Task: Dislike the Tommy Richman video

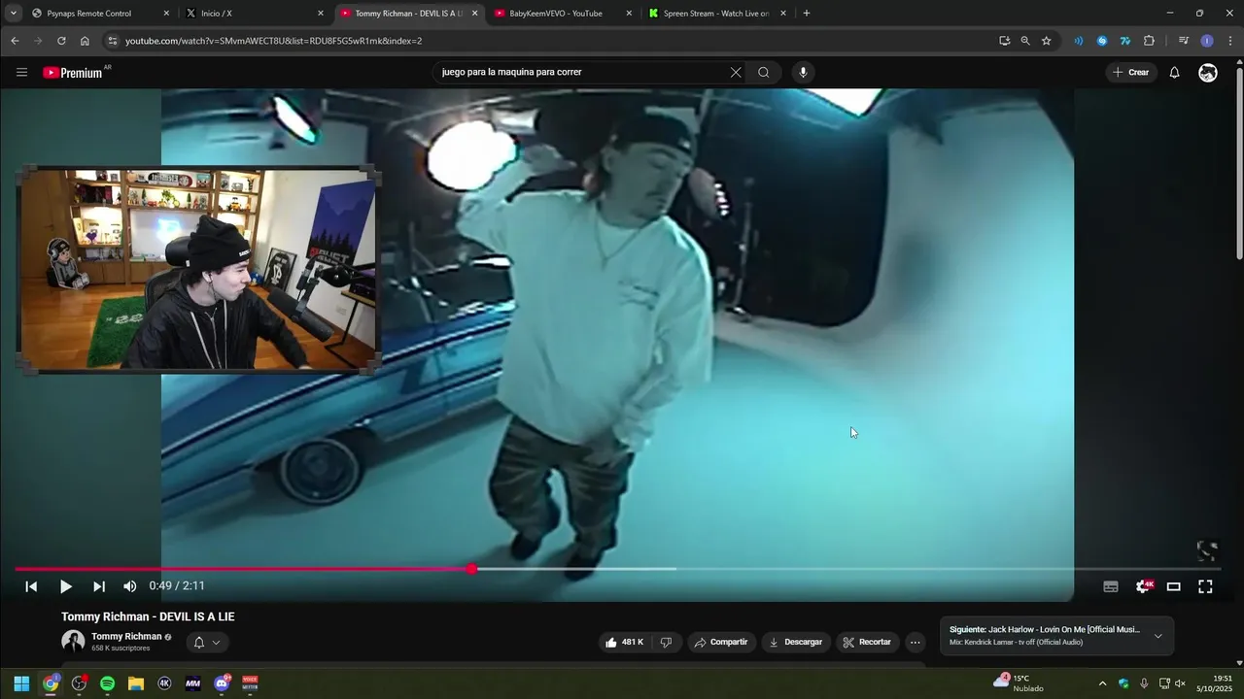Action: point(666,642)
